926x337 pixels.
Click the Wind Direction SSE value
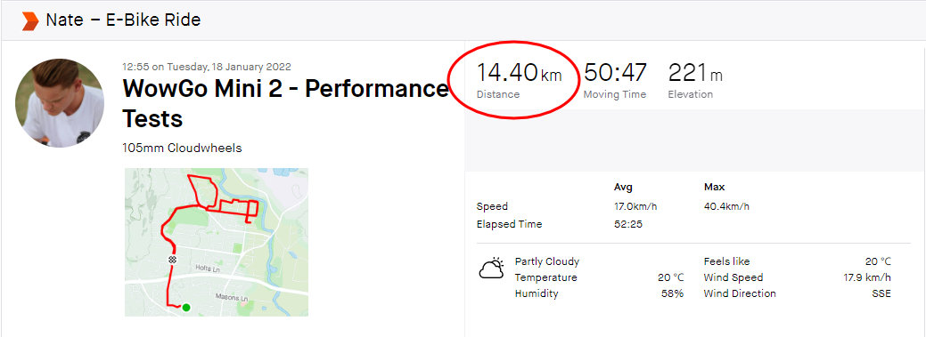click(881, 293)
